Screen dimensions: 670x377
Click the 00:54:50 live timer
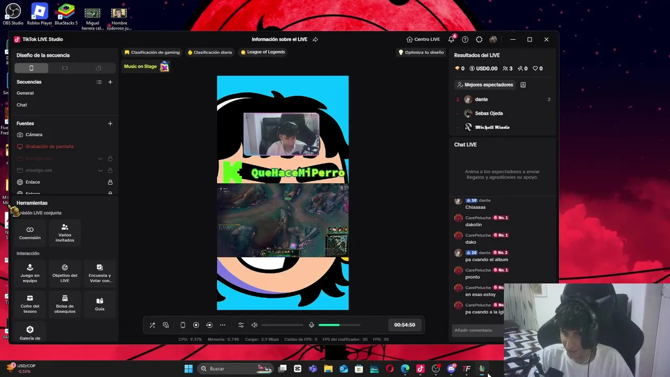tap(405, 325)
